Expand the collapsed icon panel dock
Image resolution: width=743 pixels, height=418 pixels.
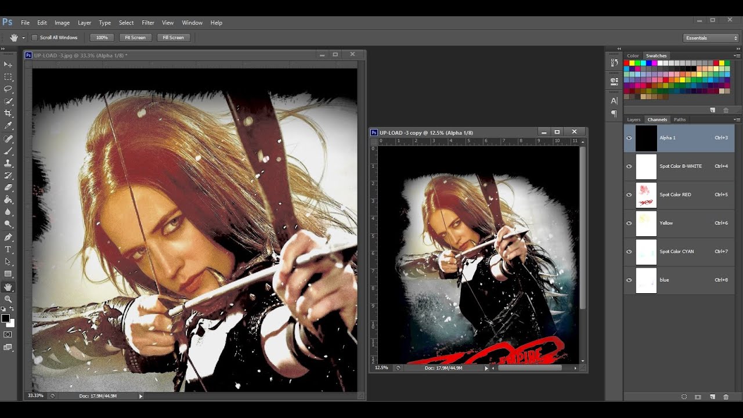619,49
